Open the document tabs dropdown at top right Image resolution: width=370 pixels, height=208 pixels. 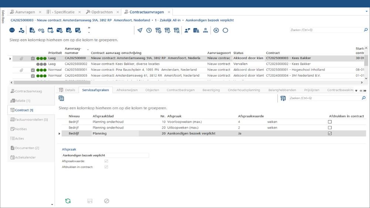click(x=366, y=11)
